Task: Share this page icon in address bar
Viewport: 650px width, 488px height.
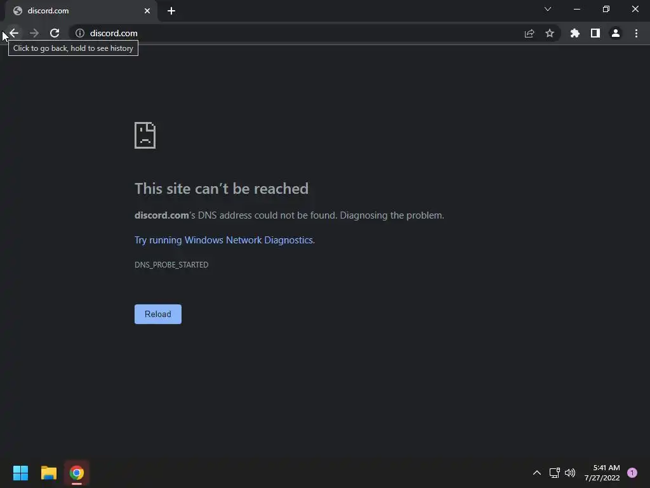Action: tap(529, 33)
